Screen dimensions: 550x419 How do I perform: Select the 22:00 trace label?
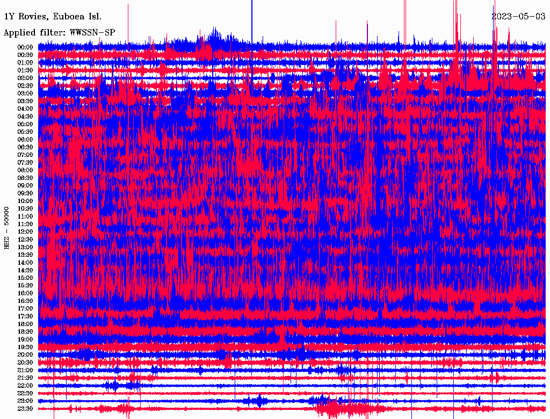coord(25,385)
